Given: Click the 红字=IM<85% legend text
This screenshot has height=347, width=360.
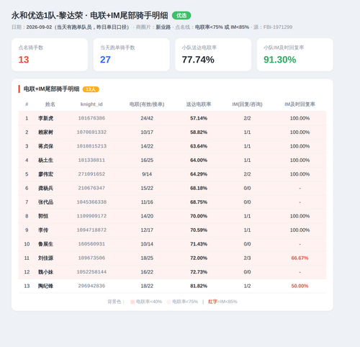Looking at the screenshot, I should tap(222, 302).
